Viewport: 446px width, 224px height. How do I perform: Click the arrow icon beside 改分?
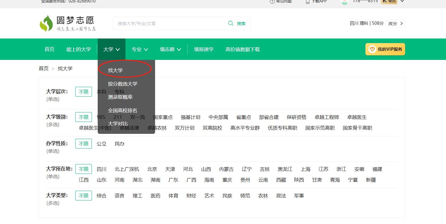401,24
